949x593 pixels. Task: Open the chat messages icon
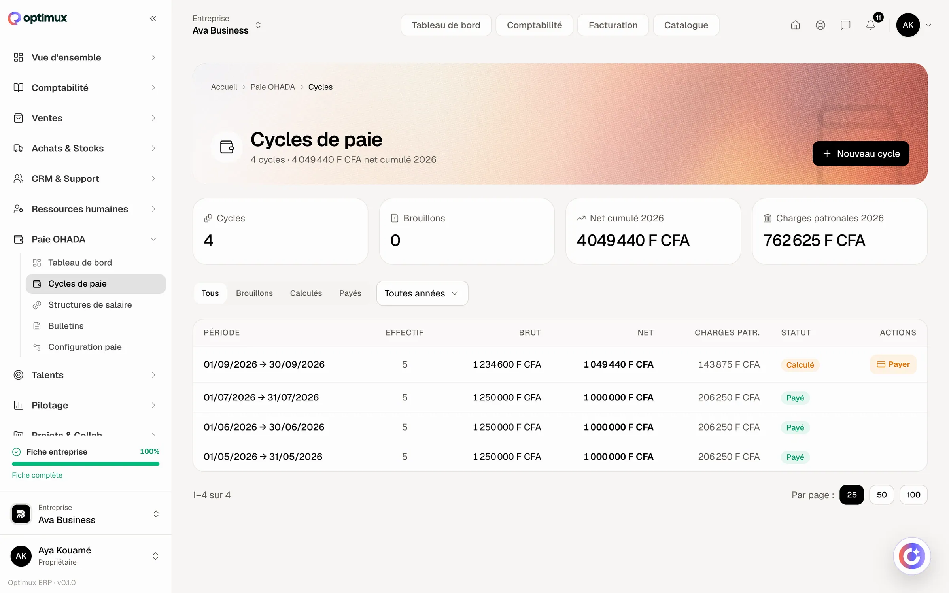pos(845,25)
